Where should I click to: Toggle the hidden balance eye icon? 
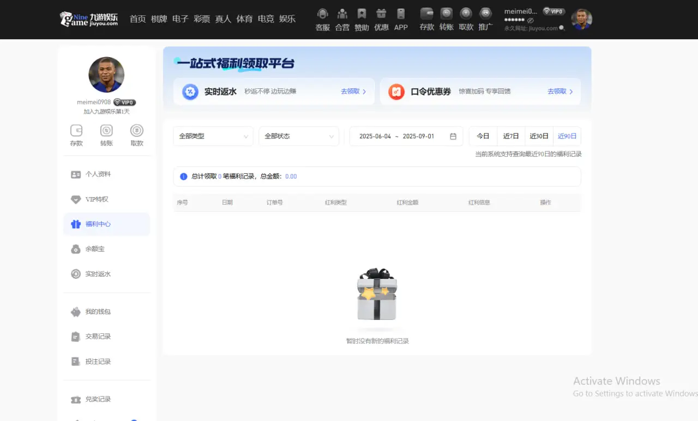531,21
